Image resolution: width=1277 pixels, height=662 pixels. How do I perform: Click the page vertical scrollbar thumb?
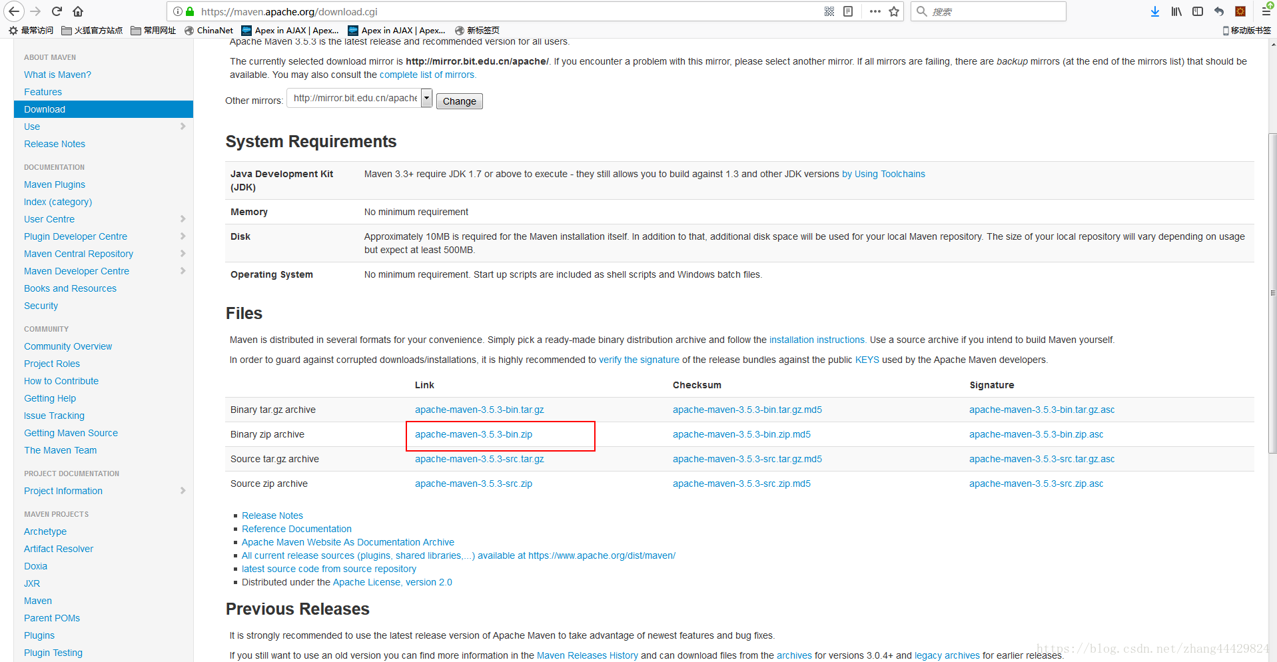pyautogui.click(x=1272, y=293)
